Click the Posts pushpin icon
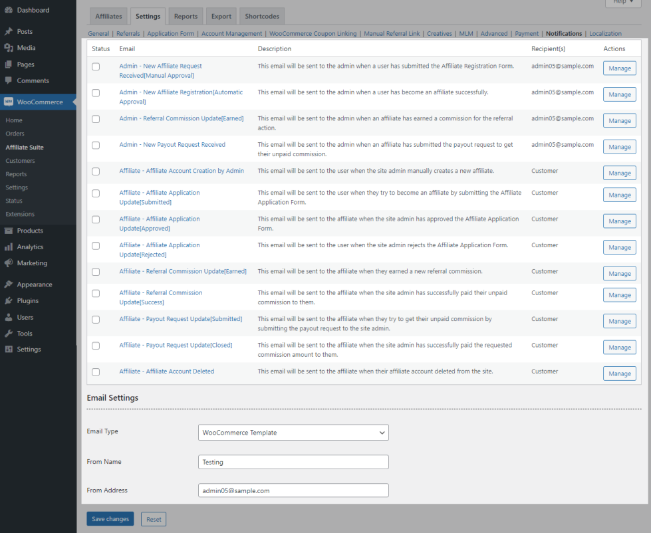651x533 pixels. 9,31
